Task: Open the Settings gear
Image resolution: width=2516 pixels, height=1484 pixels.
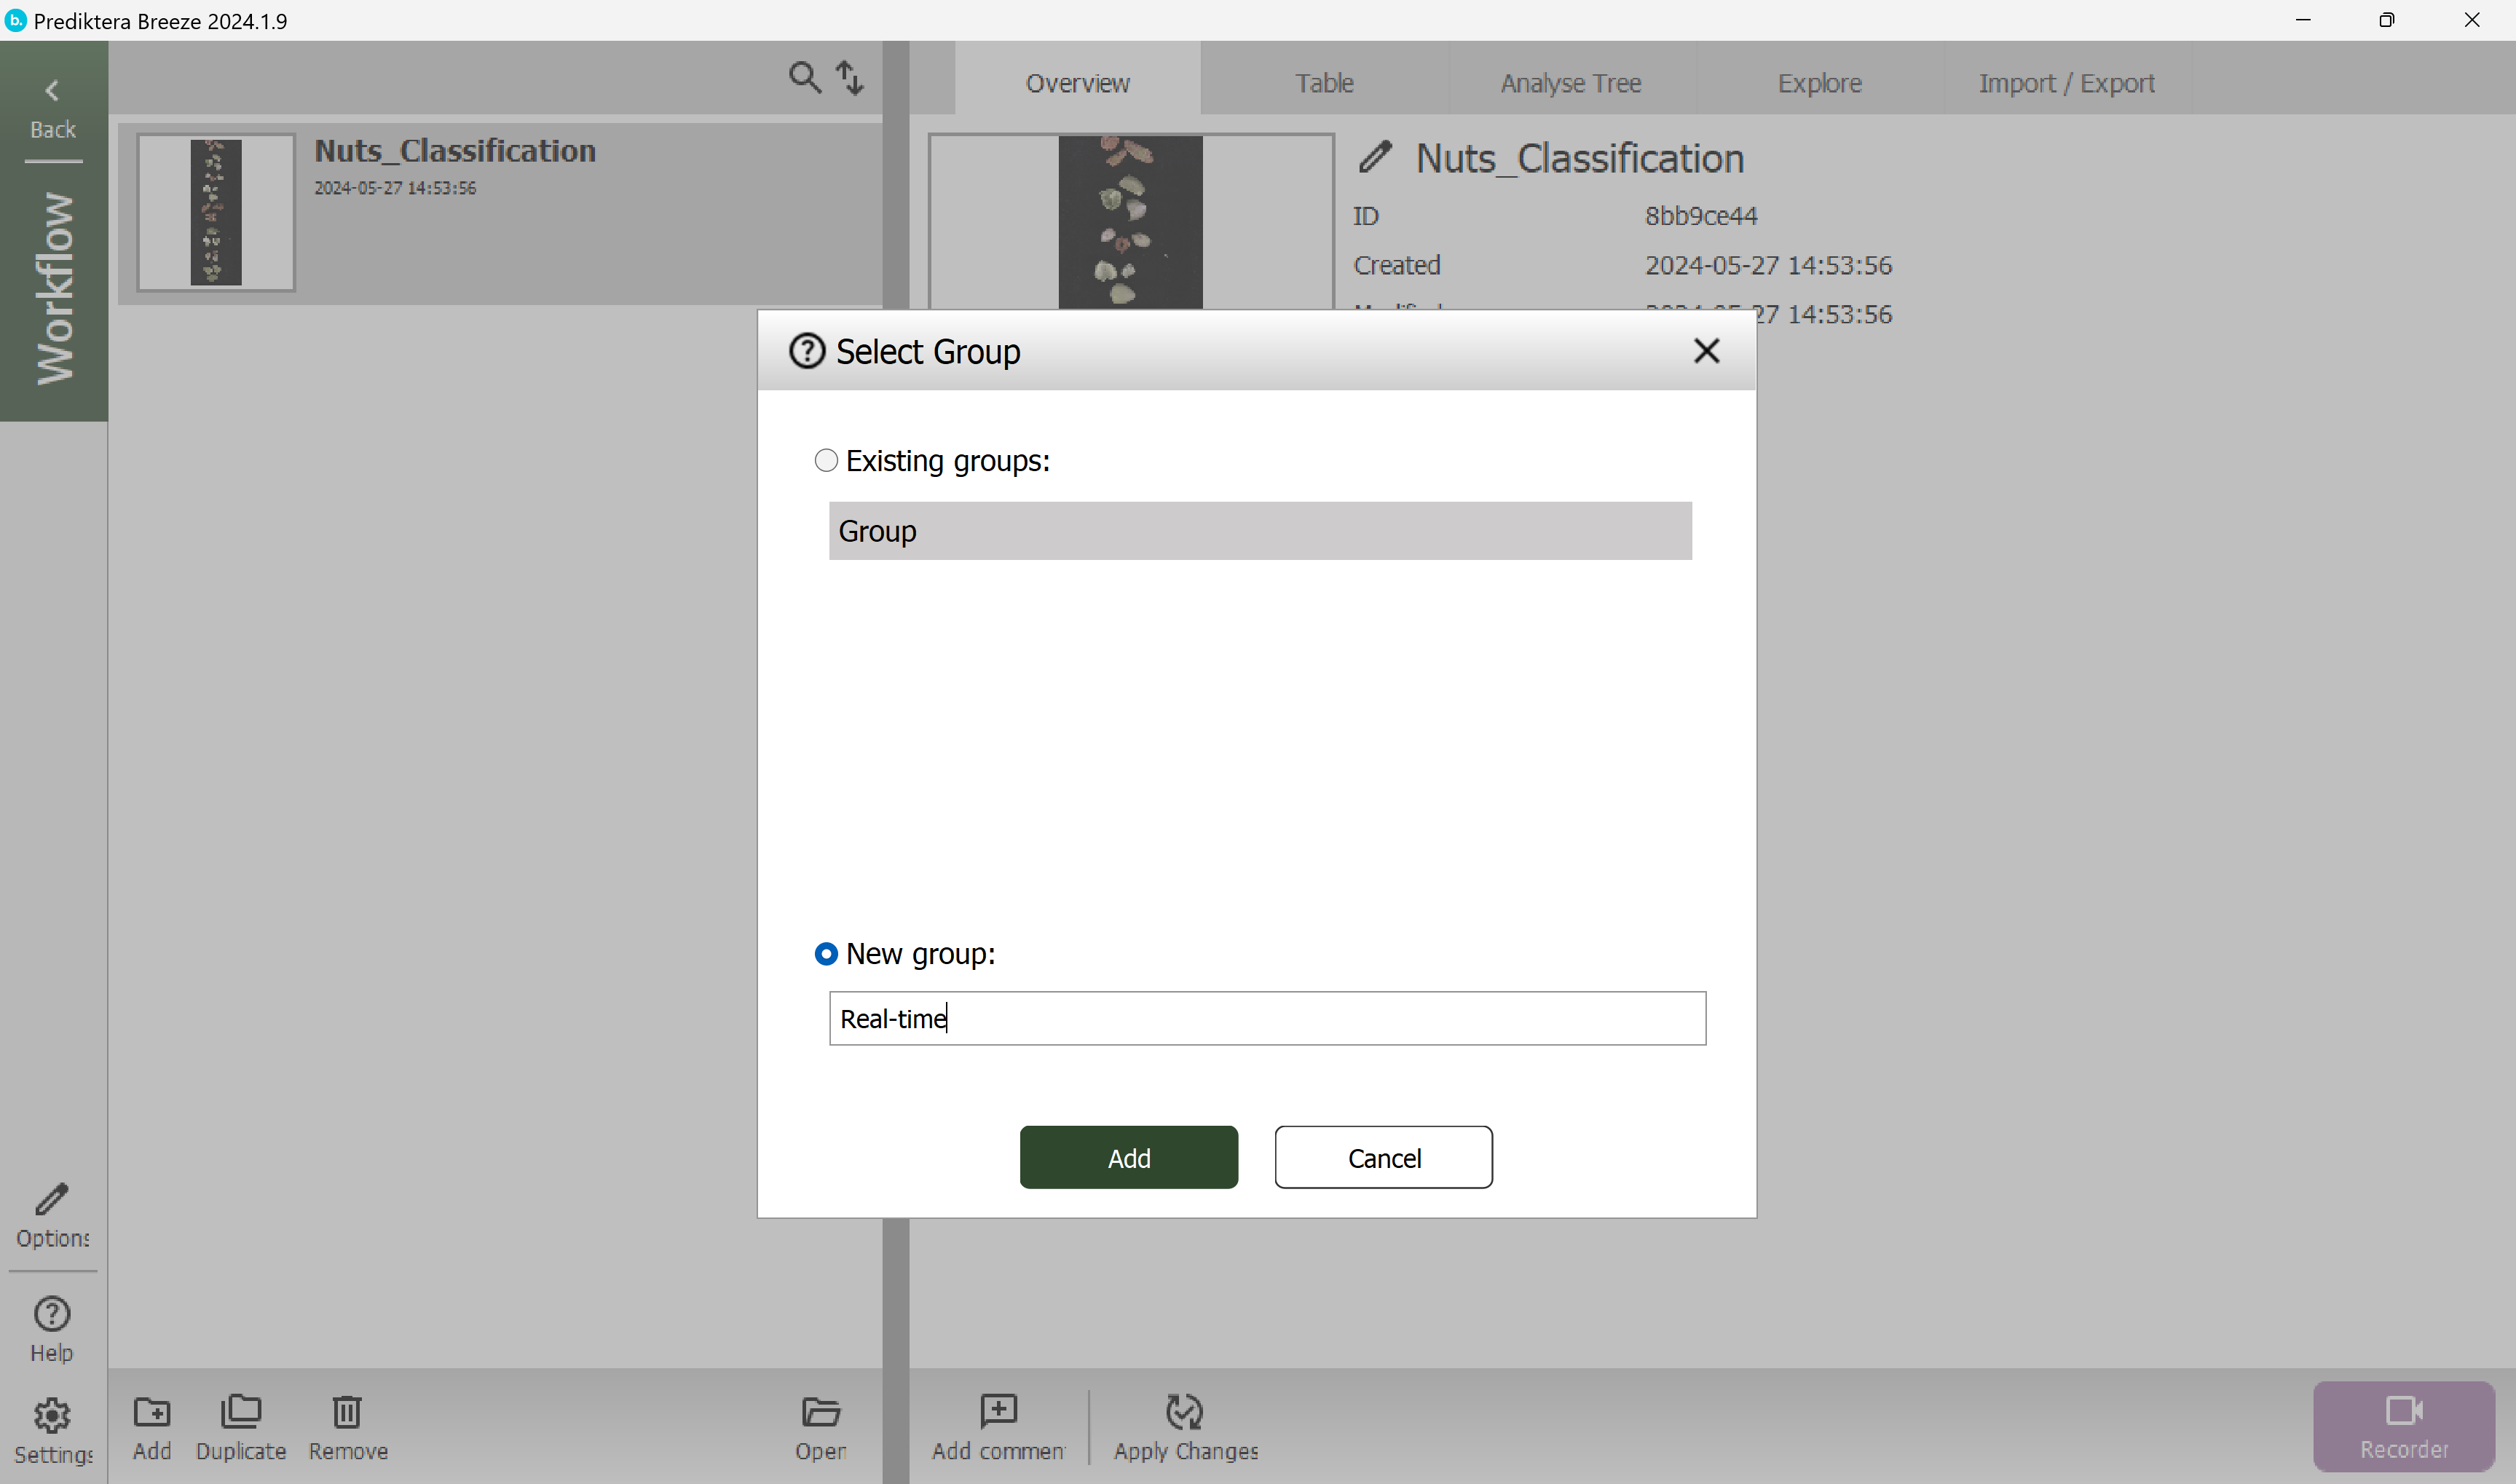Action: (x=52, y=1416)
